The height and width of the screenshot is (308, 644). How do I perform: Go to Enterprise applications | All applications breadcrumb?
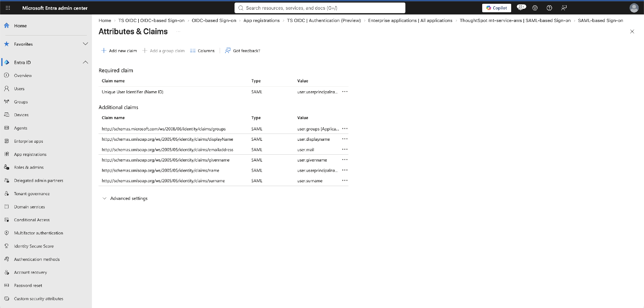[410, 20]
